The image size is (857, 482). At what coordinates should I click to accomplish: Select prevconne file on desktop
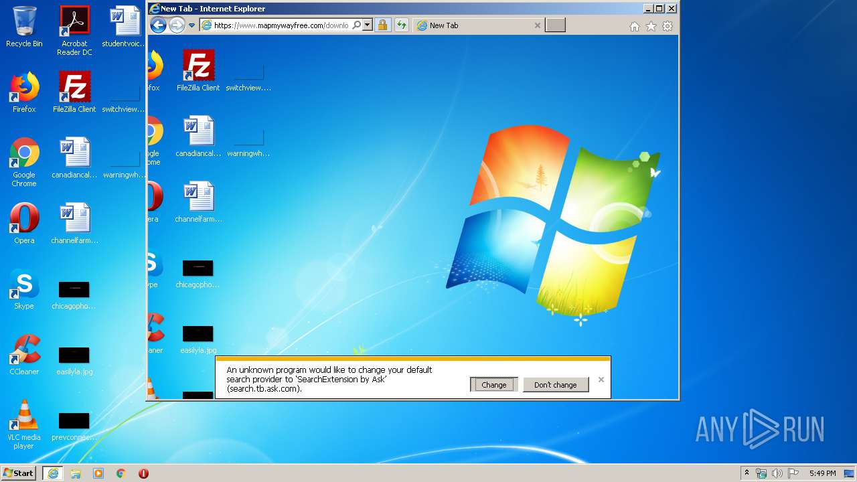tap(74, 426)
